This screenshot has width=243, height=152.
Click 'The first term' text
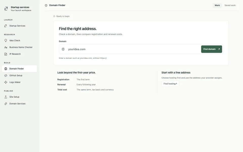(83, 80)
